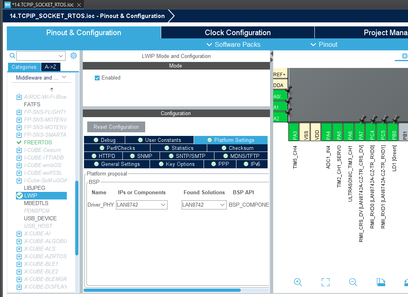408x297 pixels.
Task: Click download icon beside FP-SNS-FLIGHT1
Action: coord(19,112)
